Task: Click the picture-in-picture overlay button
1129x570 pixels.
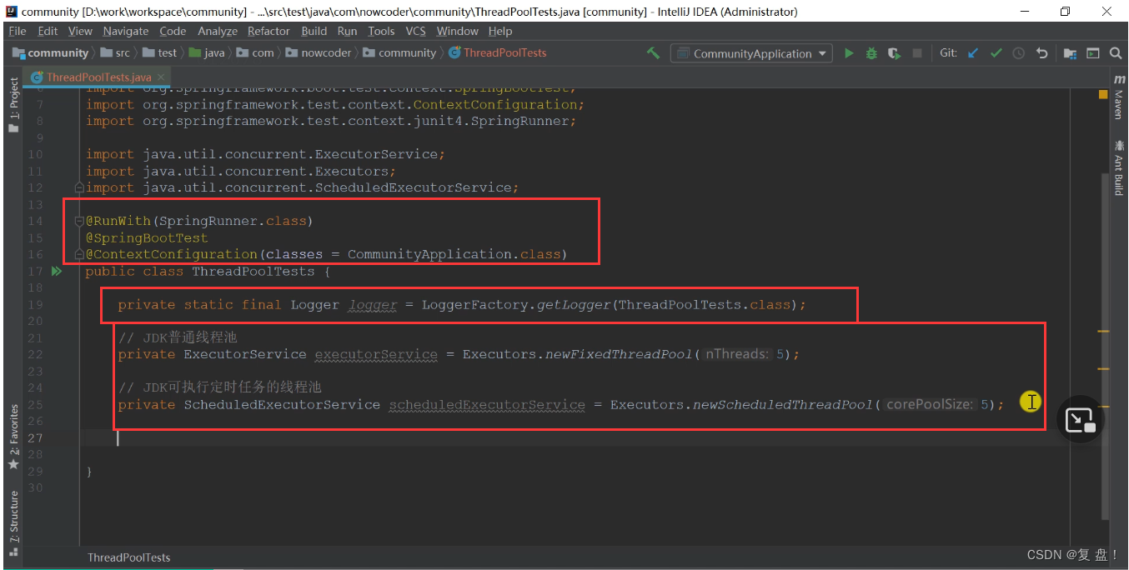Action: coord(1081,419)
